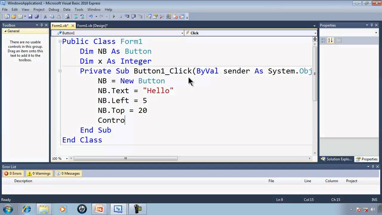Open the Add New Item dropdown arrow
The width and height of the screenshot is (382, 215).
pyautogui.click(x=25, y=17)
